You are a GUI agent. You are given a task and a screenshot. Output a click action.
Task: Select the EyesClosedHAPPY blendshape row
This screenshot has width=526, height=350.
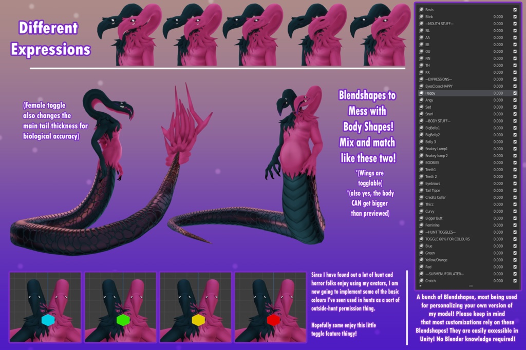442,86
